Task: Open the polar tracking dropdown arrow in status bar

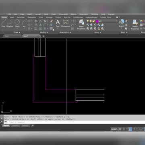Action: click(137, 129)
